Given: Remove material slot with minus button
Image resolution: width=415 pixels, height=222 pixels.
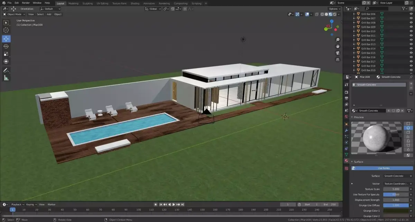Looking at the screenshot, I should (411, 88).
